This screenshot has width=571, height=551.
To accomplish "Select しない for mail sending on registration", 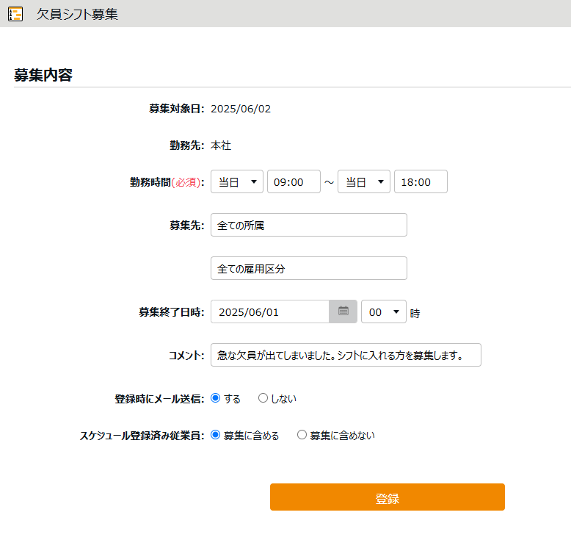I will [263, 398].
